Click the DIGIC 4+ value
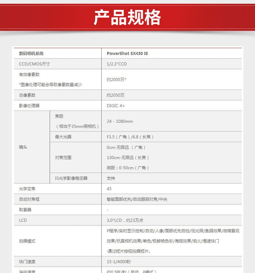Screen dimensions: 255x273 [x=116, y=106]
